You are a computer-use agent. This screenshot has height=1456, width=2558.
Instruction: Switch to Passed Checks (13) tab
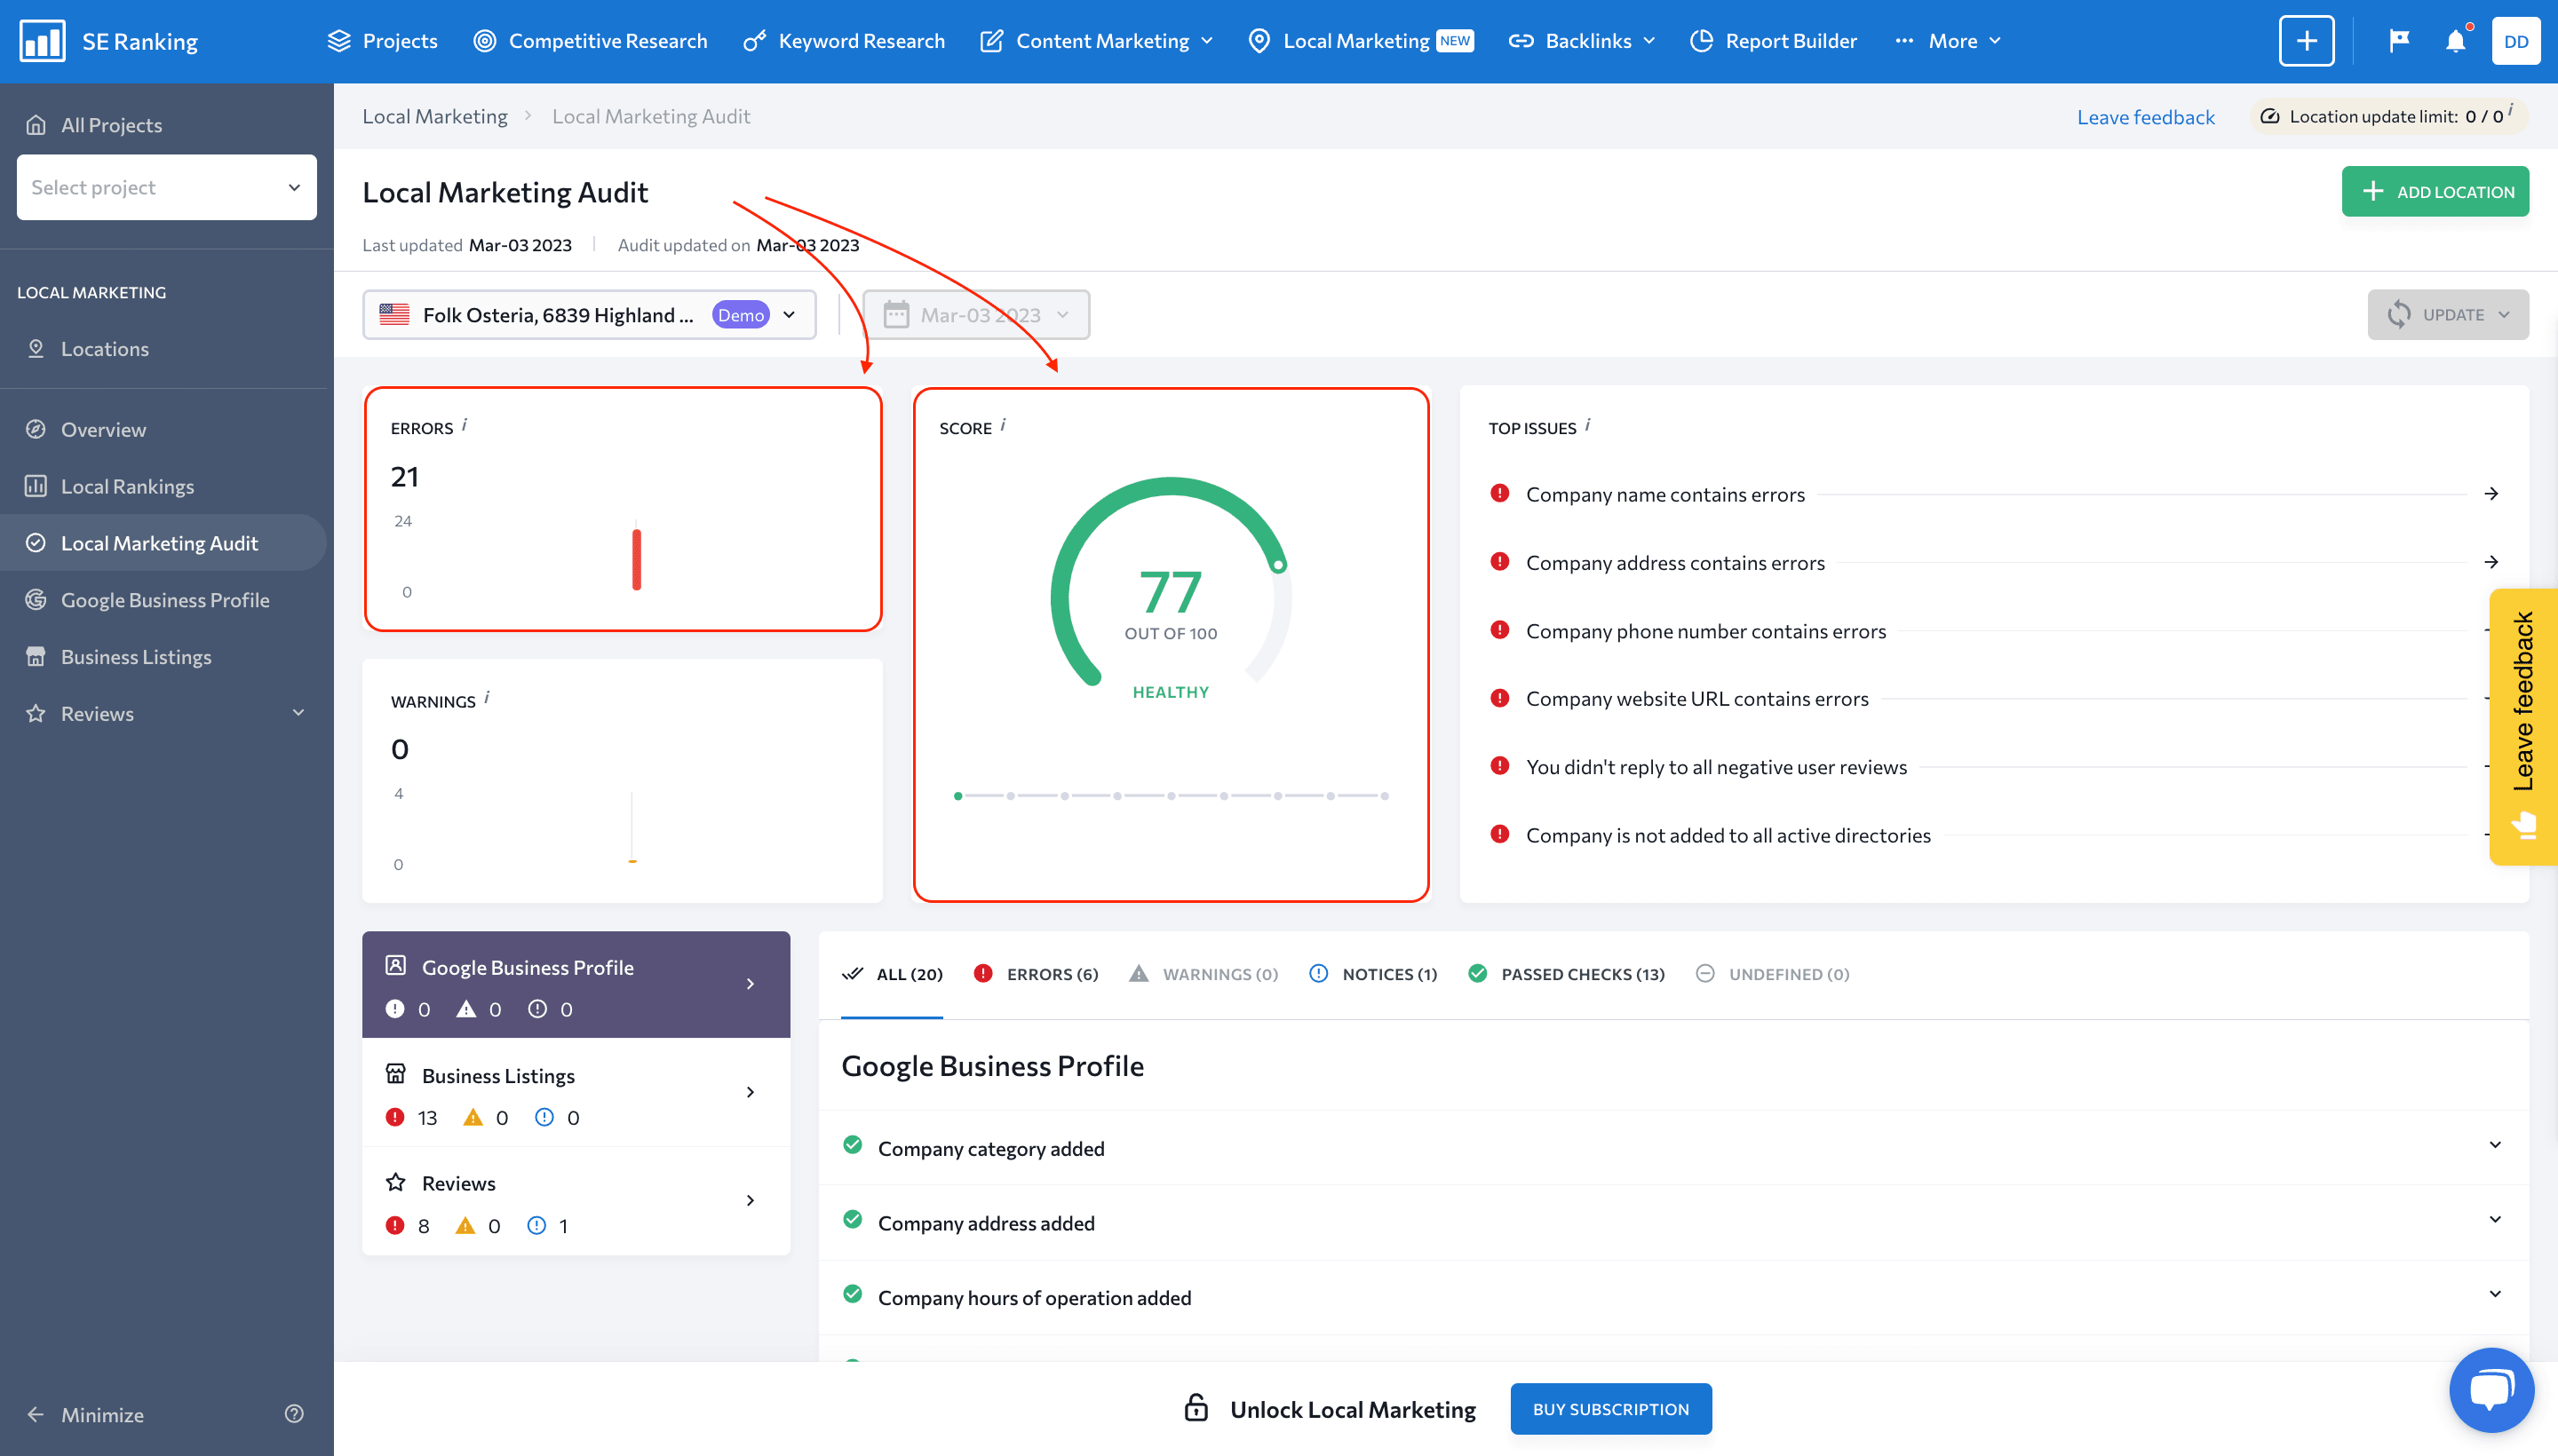(1567, 974)
